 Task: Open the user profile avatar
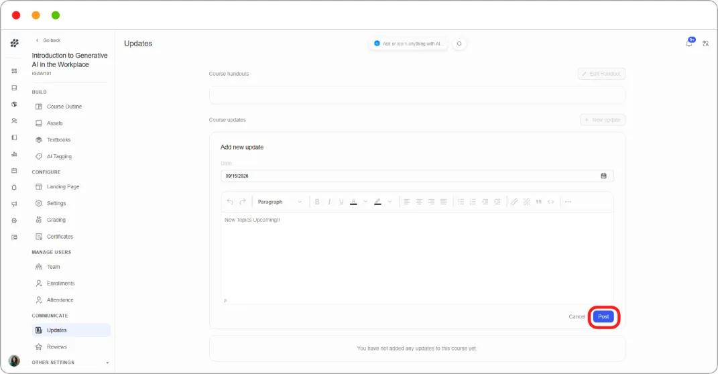[x=14, y=361]
